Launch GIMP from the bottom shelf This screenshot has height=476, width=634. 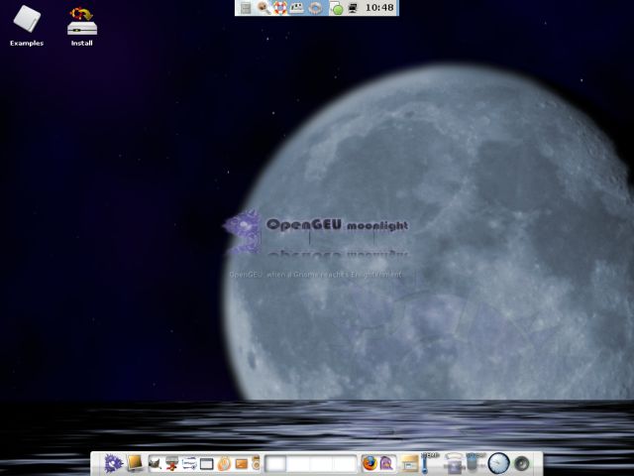coord(155,463)
